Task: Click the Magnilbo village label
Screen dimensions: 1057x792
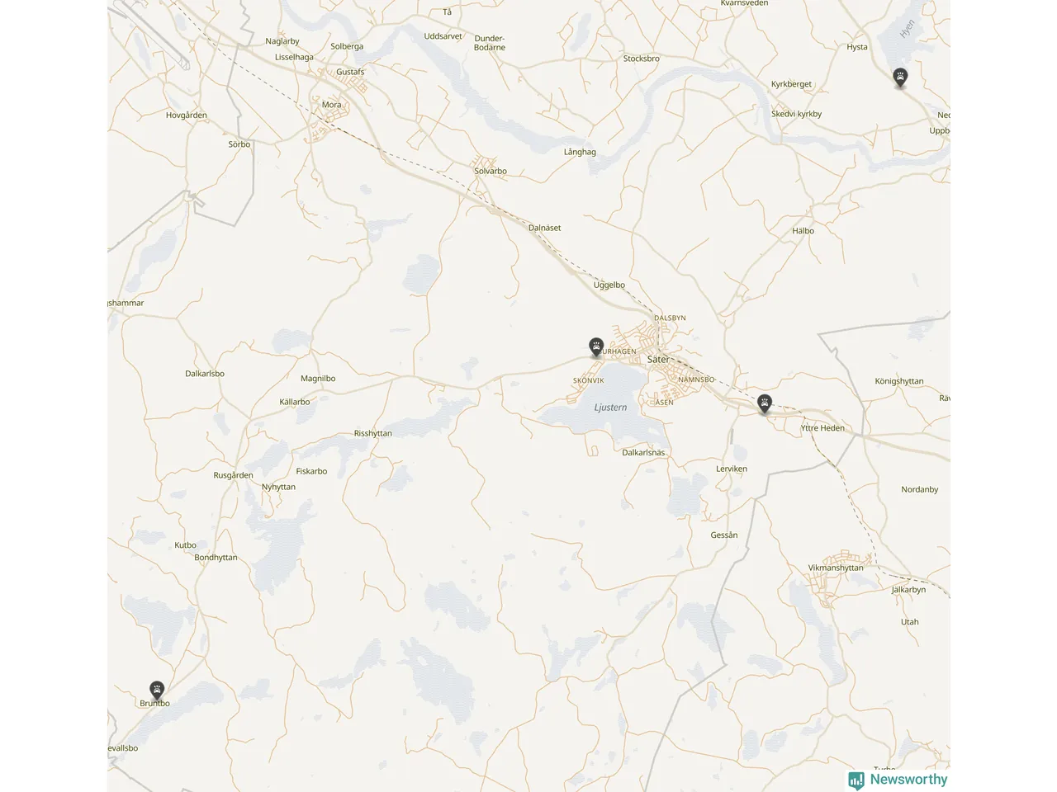Action: pyautogui.click(x=318, y=379)
